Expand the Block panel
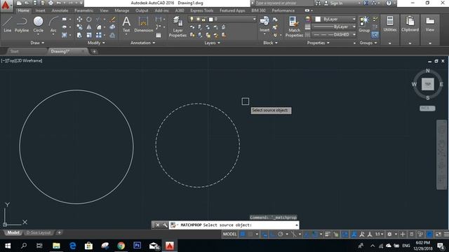 (x=270, y=43)
